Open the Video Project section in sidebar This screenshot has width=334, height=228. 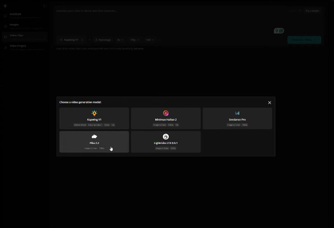25,47
